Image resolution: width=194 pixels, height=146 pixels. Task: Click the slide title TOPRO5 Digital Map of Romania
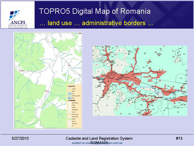point(95,11)
